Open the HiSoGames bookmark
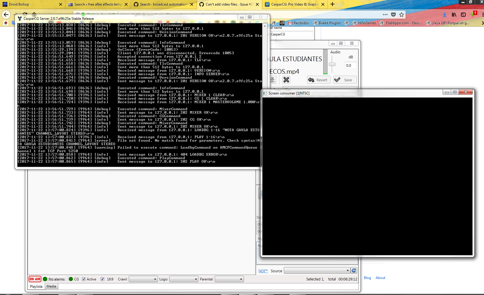The image size is (484, 295). (364, 23)
